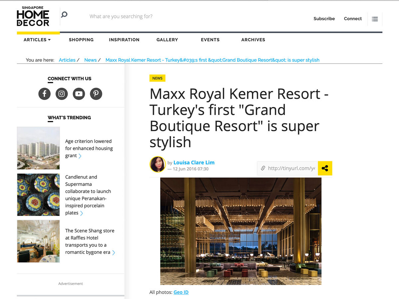Open author Louisa Clare Lim's profile
Viewport: 399px width, 299px height.
tap(194, 162)
